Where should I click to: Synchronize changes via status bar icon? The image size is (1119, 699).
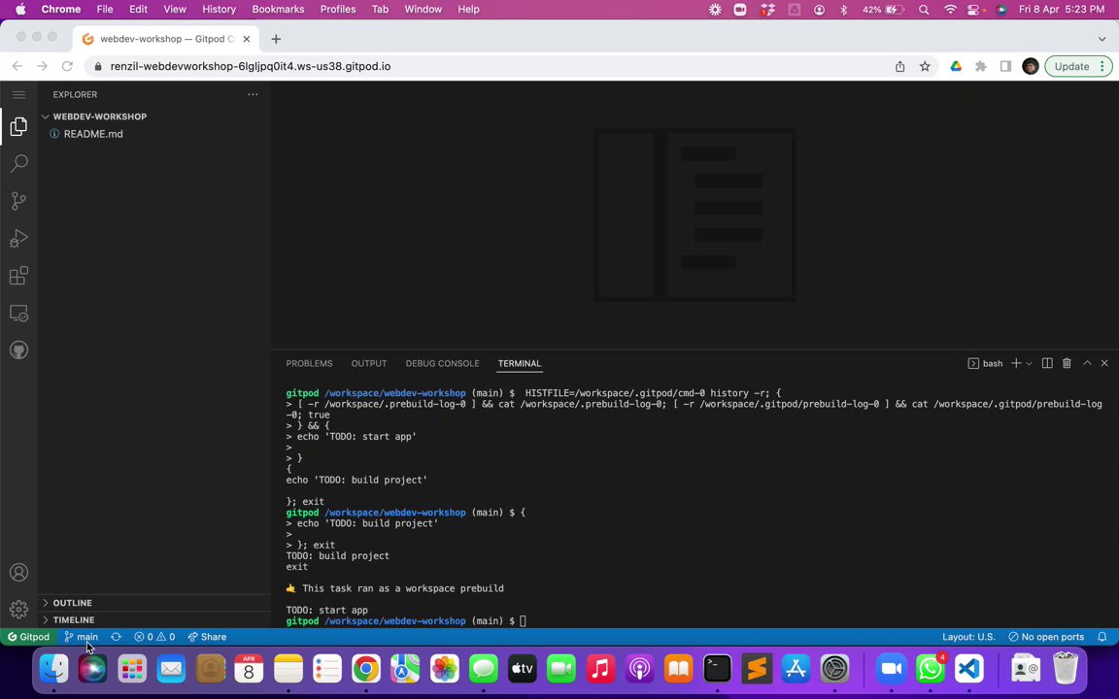[116, 637]
